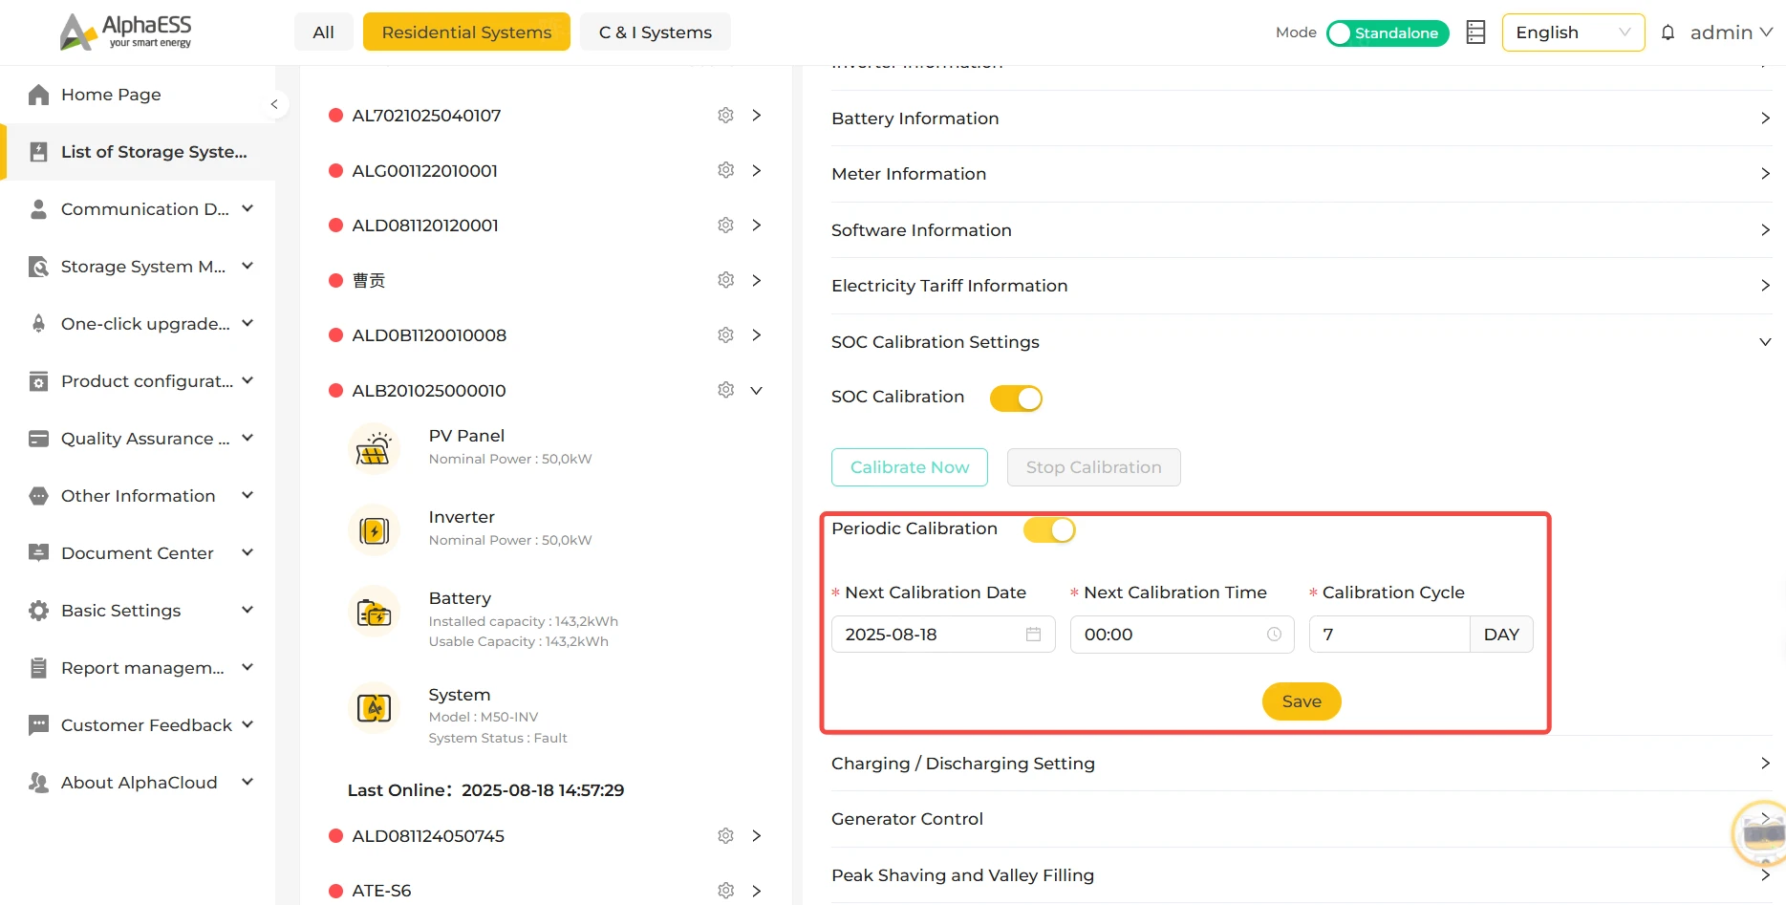This screenshot has height=905, width=1786.
Task: Click the Communication D... person icon
Action: pyautogui.click(x=38, y=209)
